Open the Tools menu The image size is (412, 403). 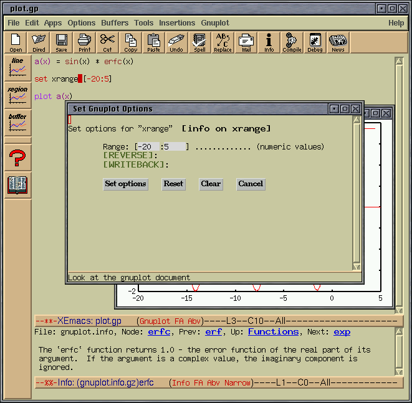pyautogui.click(x=144, y=23)
